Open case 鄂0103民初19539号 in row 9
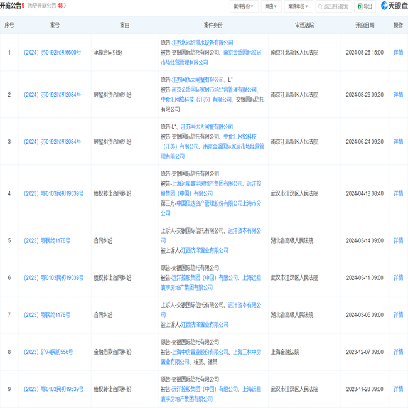The width and height of the screenshot is (408, 408). pyautogui.click(x=53, y=389)
